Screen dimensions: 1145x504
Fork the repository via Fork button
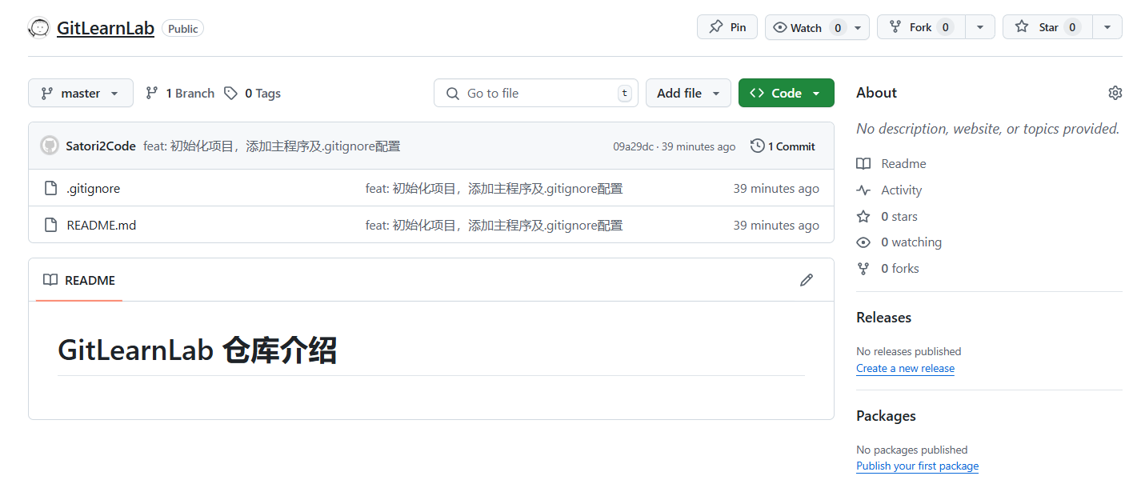pyautogui.click(x=921, y=27)
